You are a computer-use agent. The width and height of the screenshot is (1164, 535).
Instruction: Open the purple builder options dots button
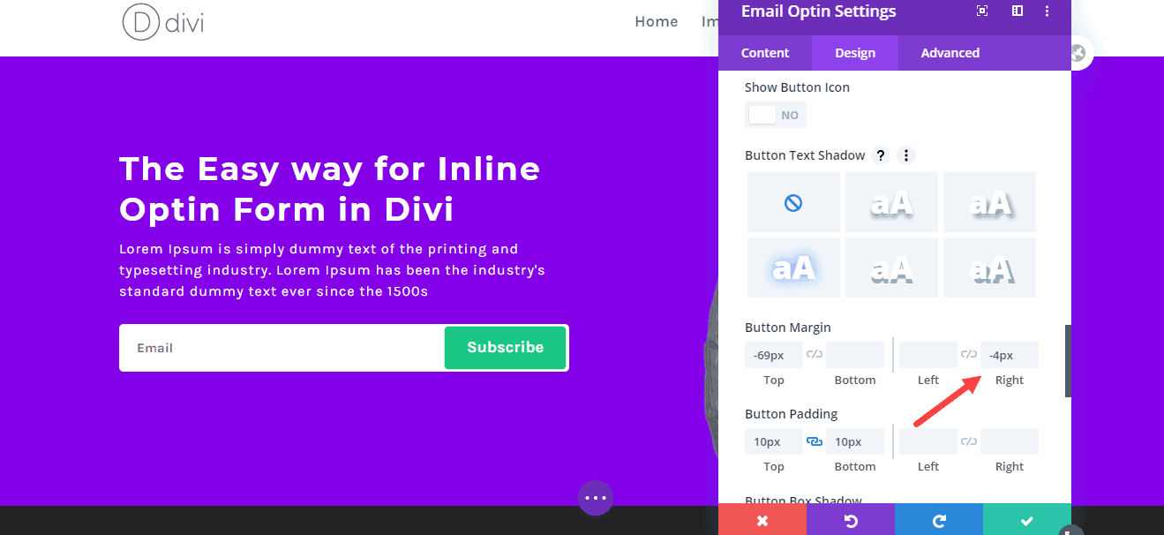[596, 498]
